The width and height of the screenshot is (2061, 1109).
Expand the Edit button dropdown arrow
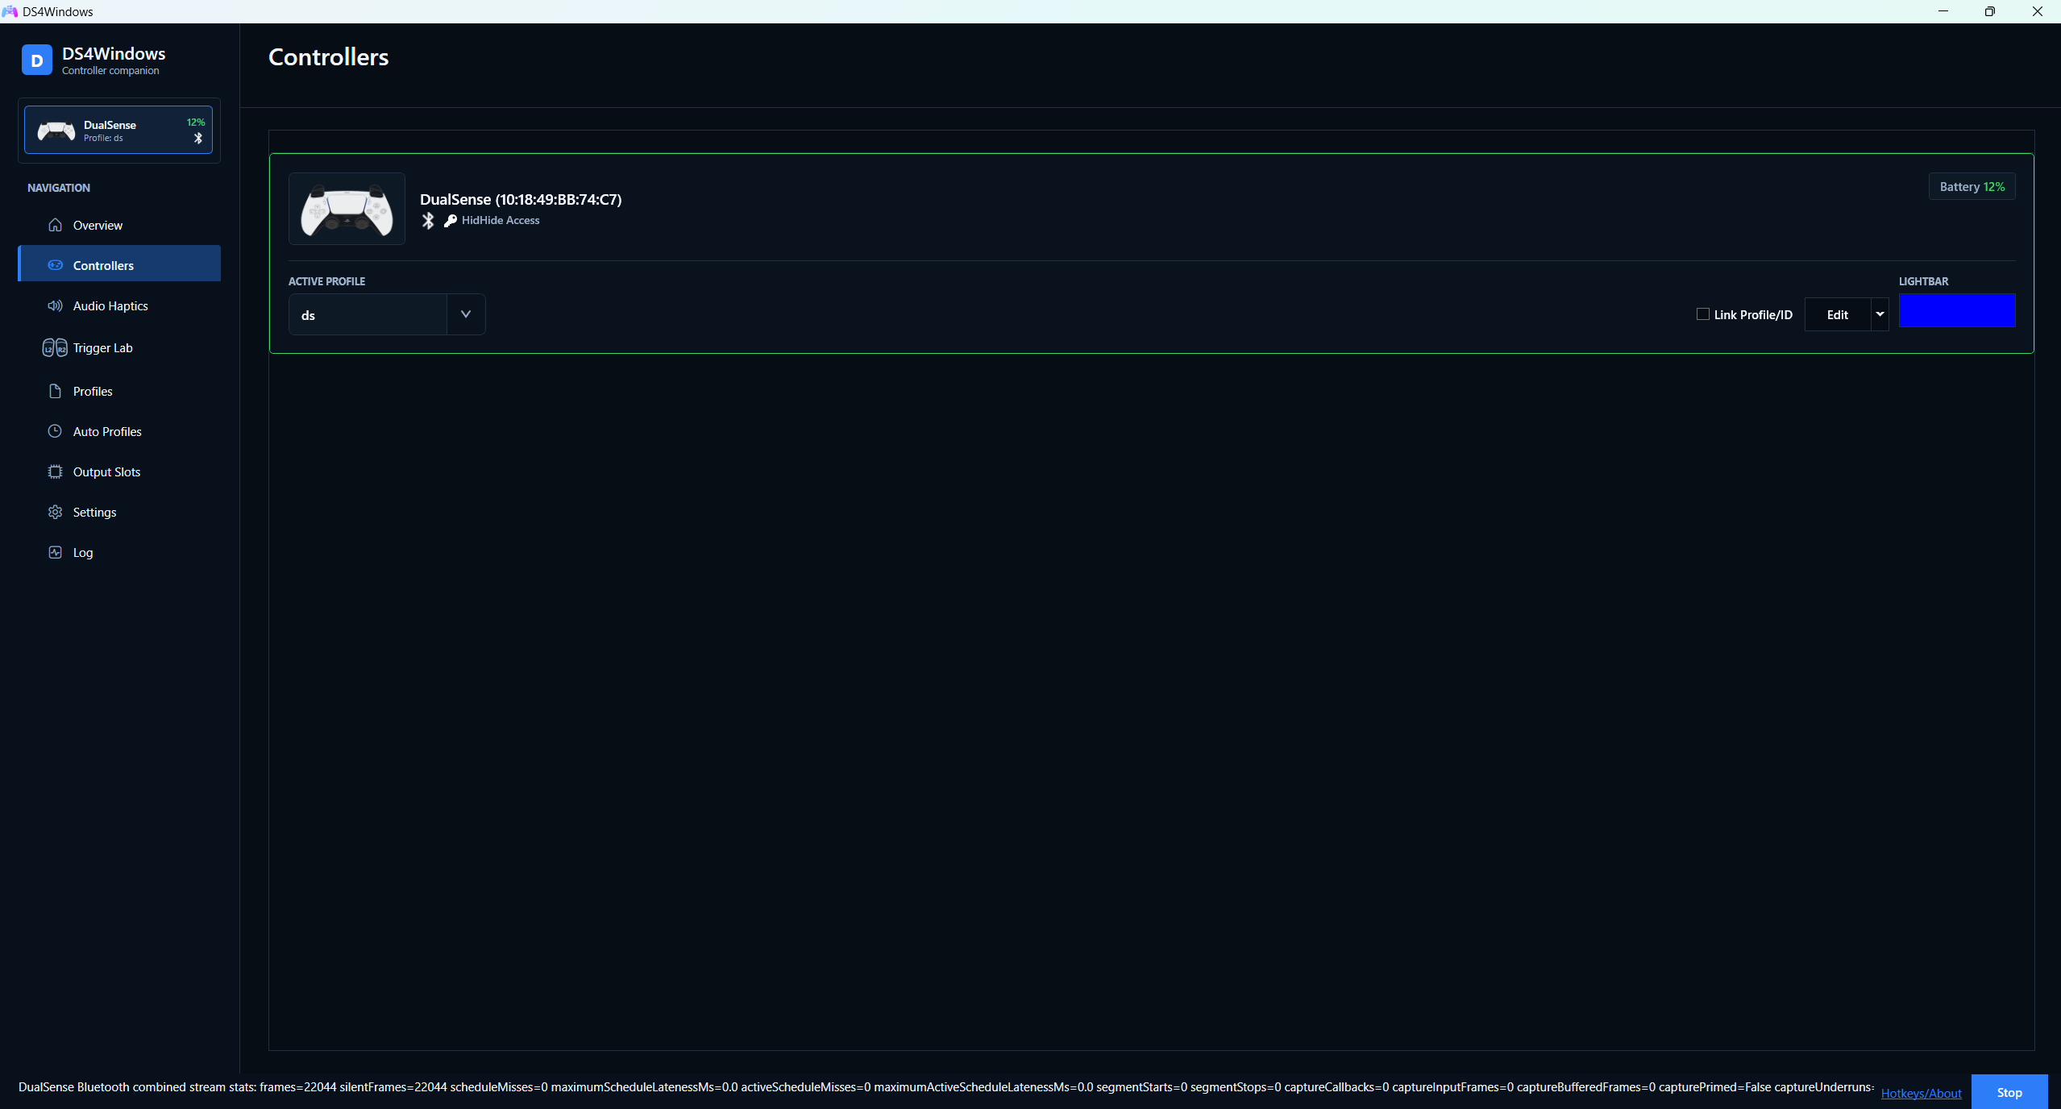1880,314
